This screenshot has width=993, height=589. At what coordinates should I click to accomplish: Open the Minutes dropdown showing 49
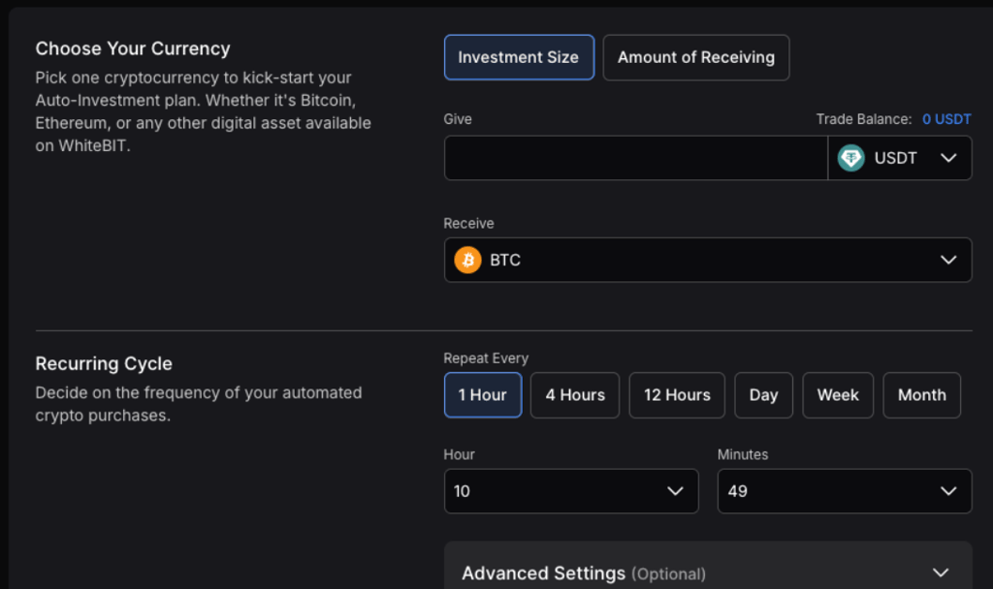[x=844, y=491]
